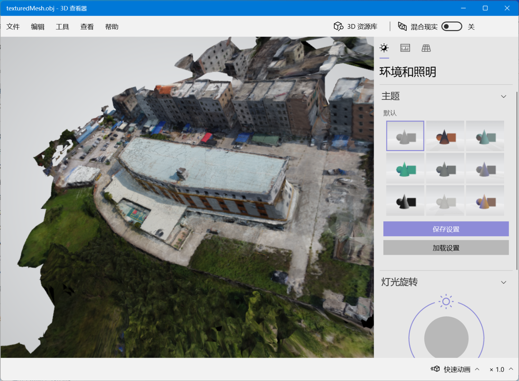Select the pale white shapes theme thumbnail
The image size is (519, 381).
[x=445, y=201]
